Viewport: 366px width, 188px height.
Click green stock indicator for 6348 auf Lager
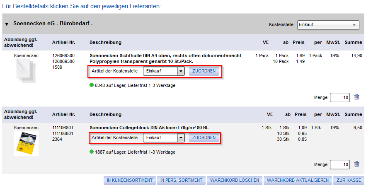click(x=92, y=85)
